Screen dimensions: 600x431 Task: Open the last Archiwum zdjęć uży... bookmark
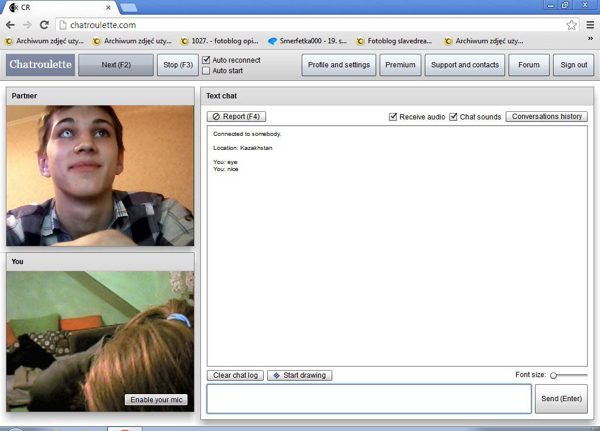click(483, 41)
